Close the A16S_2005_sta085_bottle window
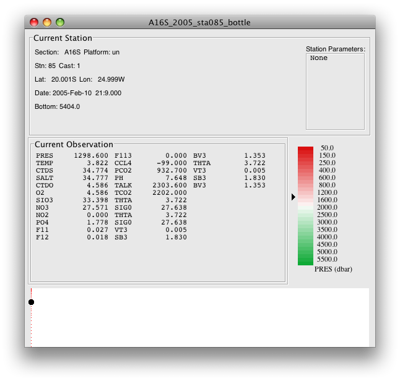The width and height of the screenshot is (400, 381). [x=35, y=22]
